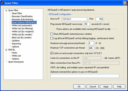Click the (1 - 6) range hint
The width and height of the screenshot is (128, 91).
98,43
